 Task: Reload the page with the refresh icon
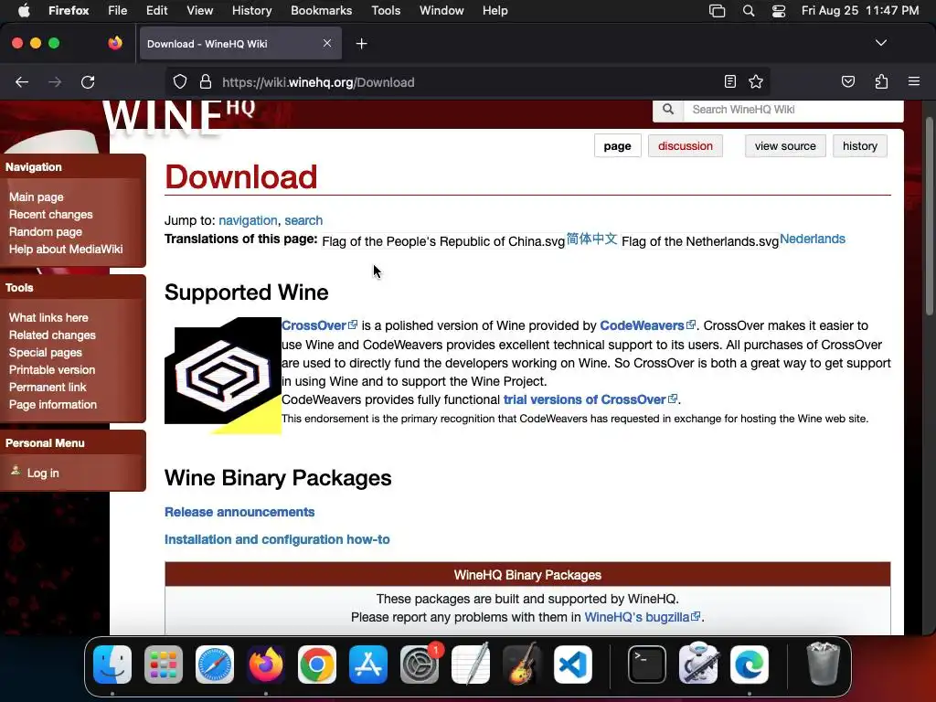coord(88,81)
